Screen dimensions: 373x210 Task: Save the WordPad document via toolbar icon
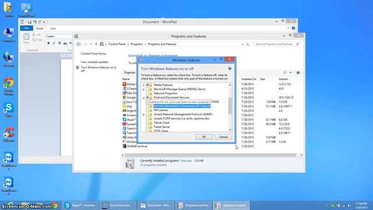[x=30, y=22]
